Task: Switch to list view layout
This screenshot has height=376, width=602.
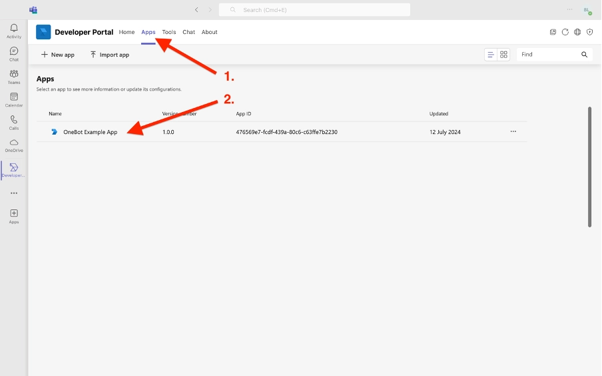Action: [x=491, y=55]
